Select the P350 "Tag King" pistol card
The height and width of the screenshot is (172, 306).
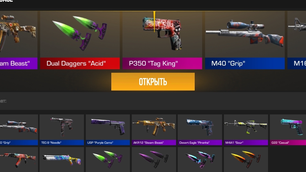coord(162,40)
